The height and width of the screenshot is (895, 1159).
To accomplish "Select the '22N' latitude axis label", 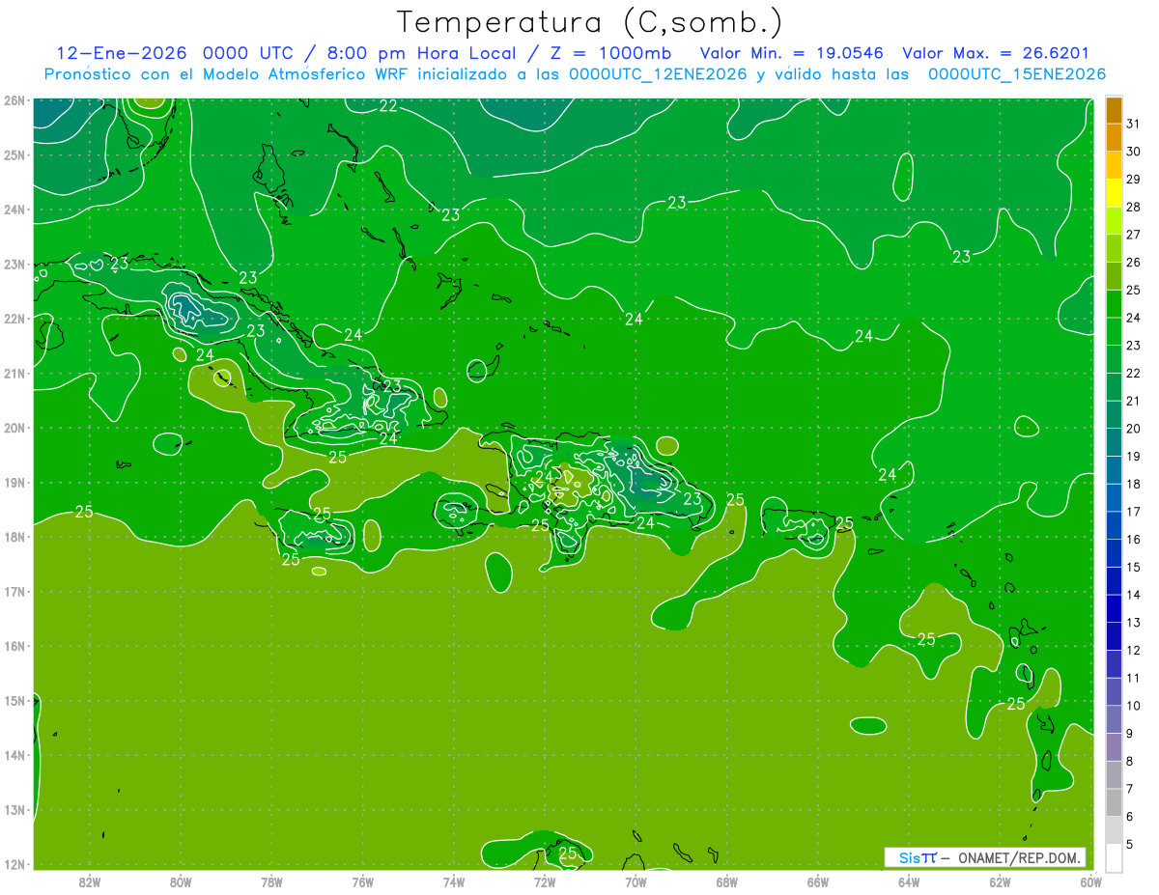I will coord(14,319).
